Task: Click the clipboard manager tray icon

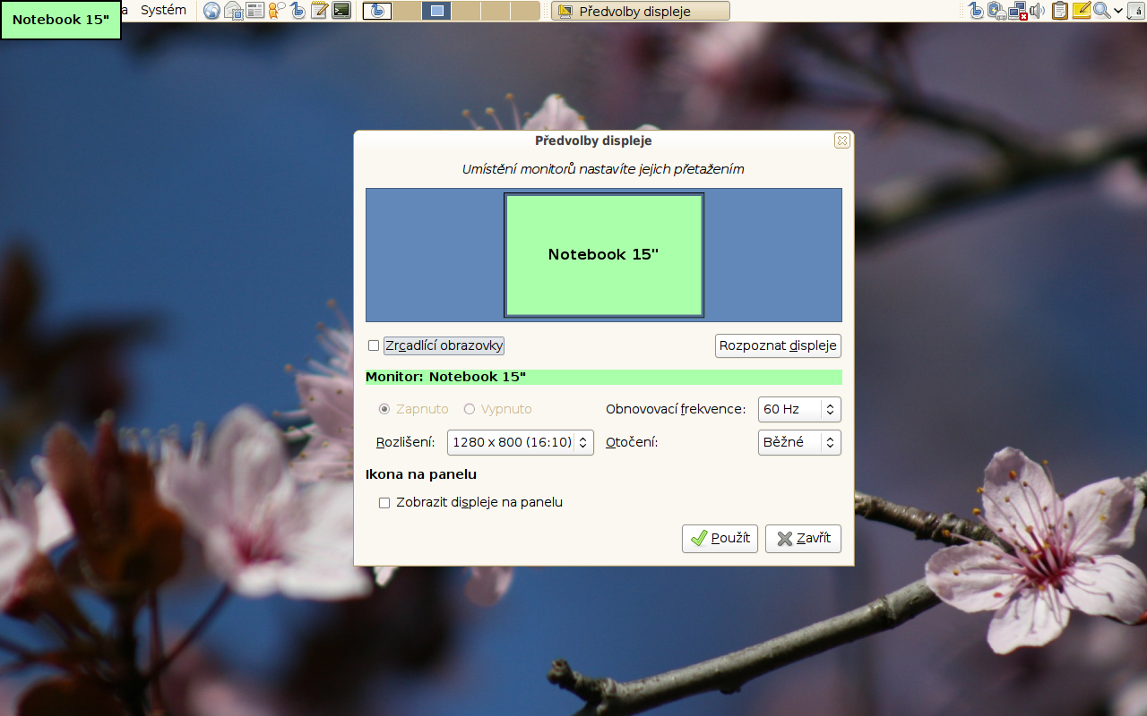Action: click(x=1060, y=11)
